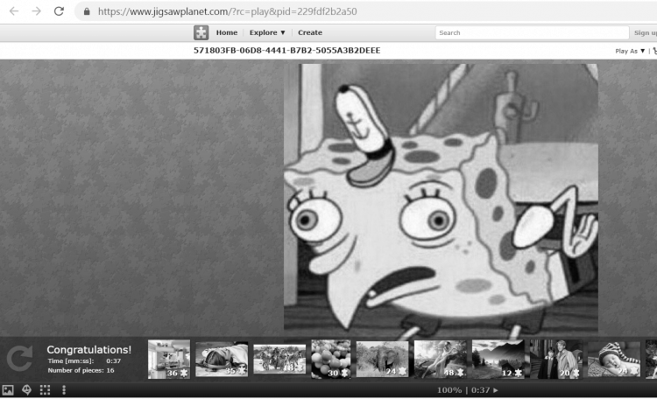The height and width of the screenshot is (399, 657).
Task: Click the Sign up link
Action: (x=645, y=32)
